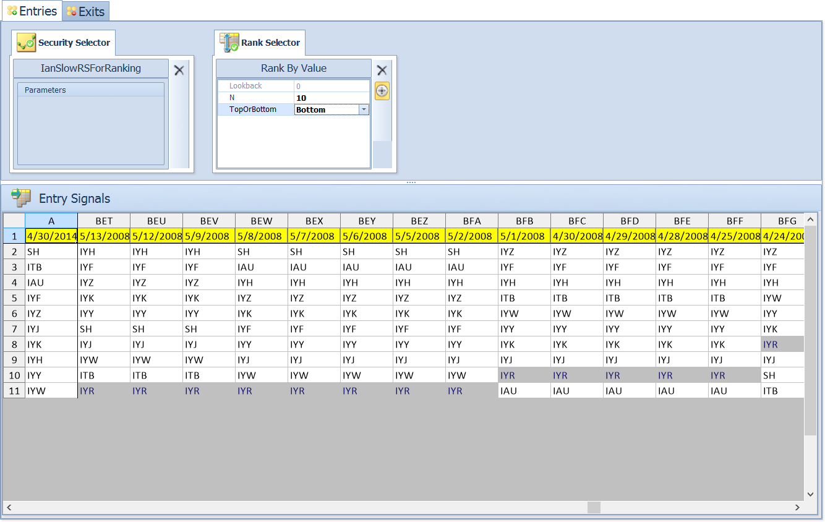
Task: Click the date cell 4/30/2014
Action: coord(51,236)
